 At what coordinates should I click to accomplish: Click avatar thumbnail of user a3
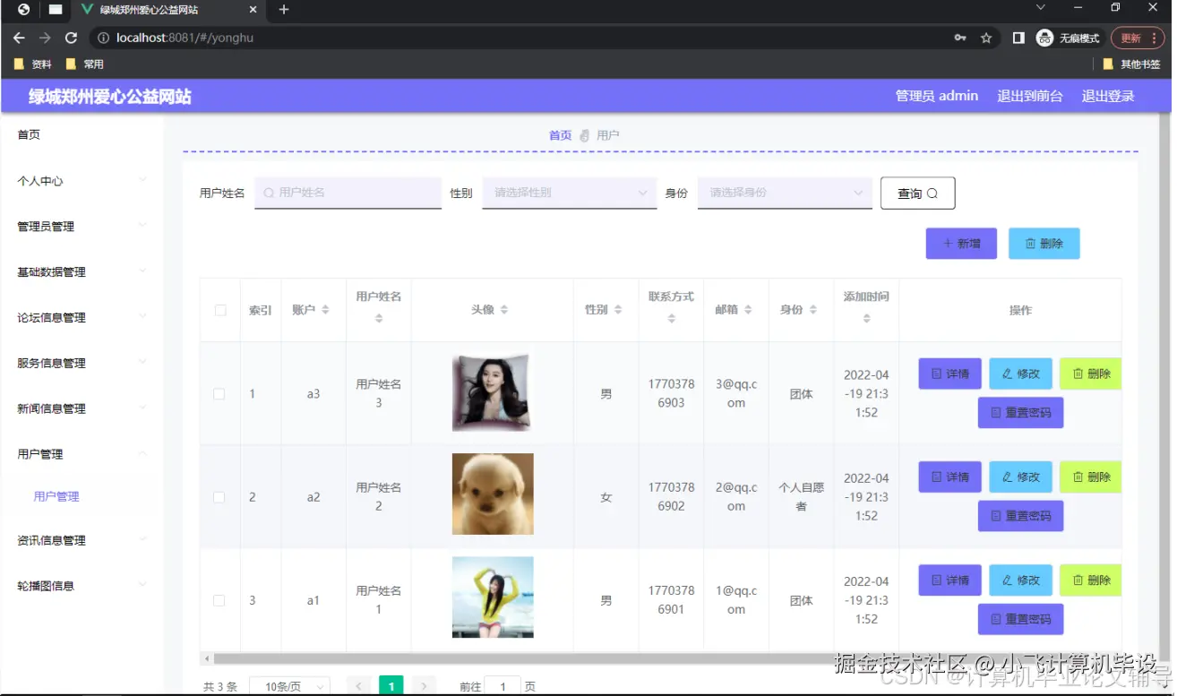click(x=491, y=393)
